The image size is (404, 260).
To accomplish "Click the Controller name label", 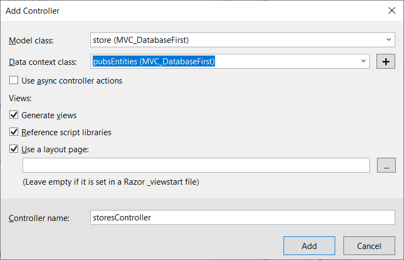I will (39, 218).
